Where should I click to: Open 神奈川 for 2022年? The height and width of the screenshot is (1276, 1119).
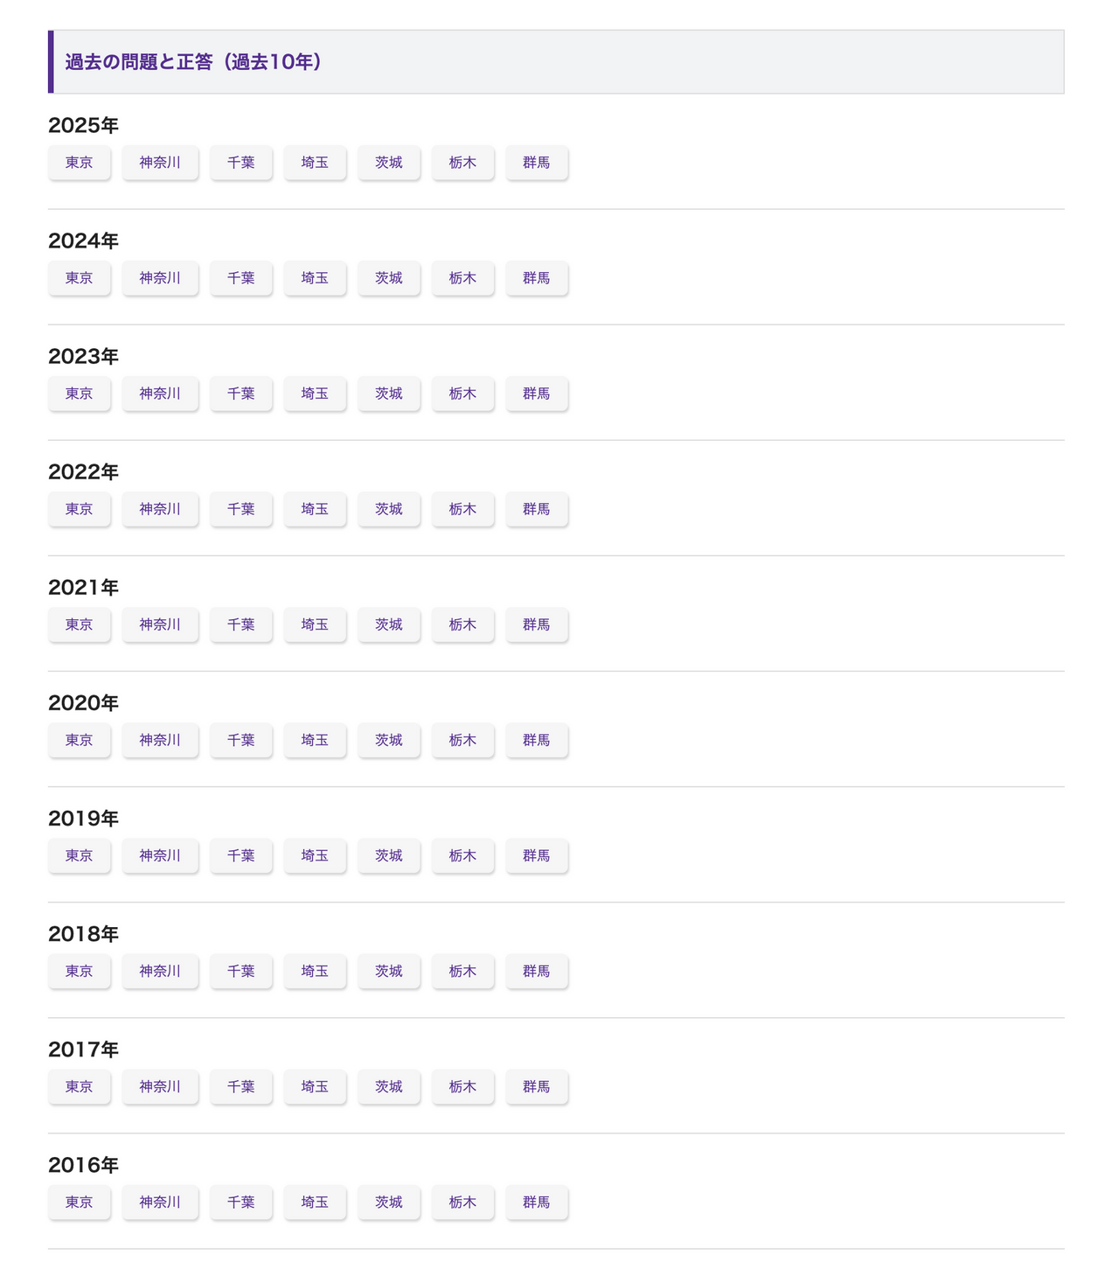(160, 509)
